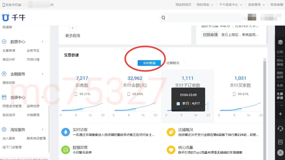Click the 实时访客 microphone icon
The image size is (285, 160).
pyautogui.click(x=66, y=132)
